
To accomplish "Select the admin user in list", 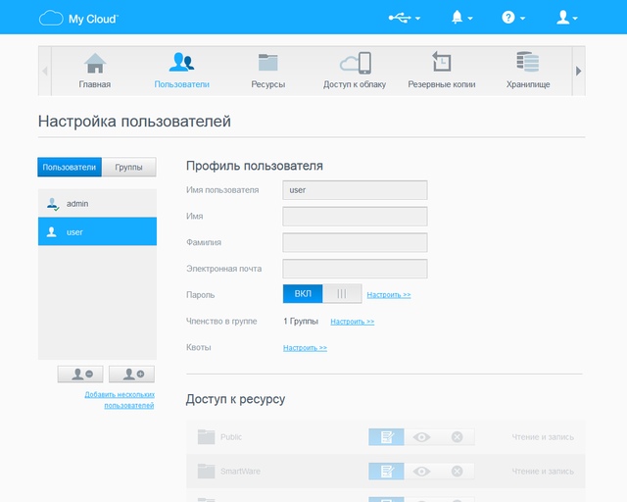I will (97, 203).
